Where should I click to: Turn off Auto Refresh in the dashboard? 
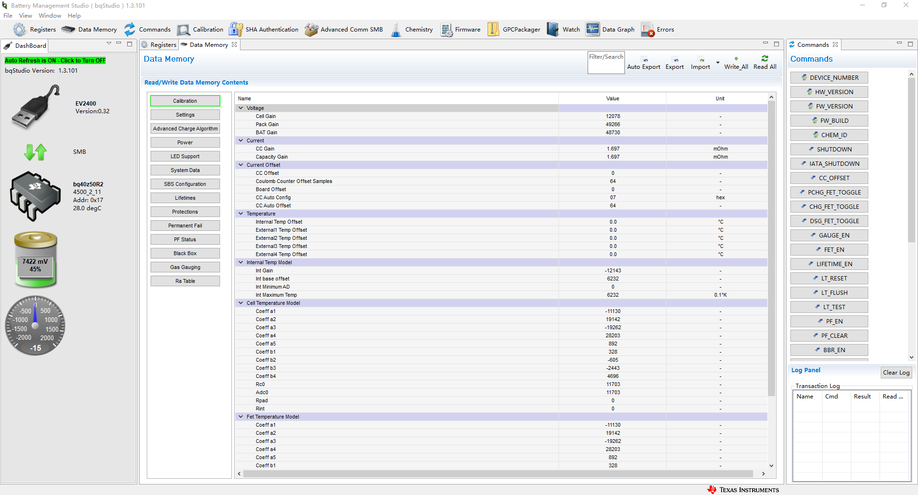click(55, 61)
